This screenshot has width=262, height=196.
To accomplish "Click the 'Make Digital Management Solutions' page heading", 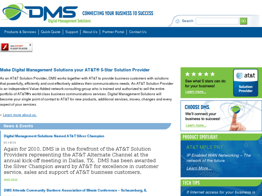I will (75, 70).
